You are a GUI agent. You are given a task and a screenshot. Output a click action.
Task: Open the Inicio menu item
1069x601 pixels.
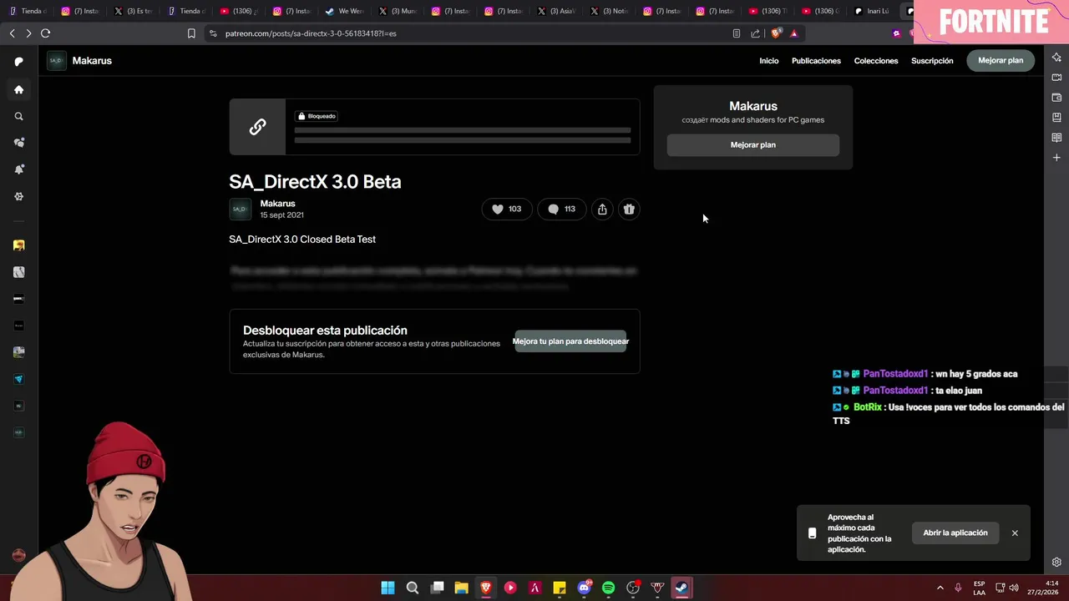tap(768, 61)
